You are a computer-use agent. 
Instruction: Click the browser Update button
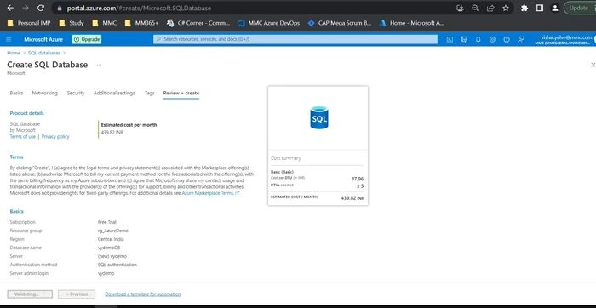tap(579, 8)
